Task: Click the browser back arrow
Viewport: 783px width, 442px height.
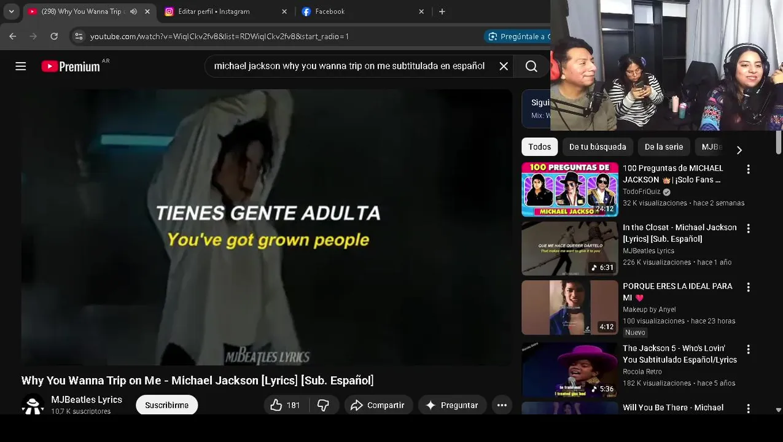Action: click(13, 36)
